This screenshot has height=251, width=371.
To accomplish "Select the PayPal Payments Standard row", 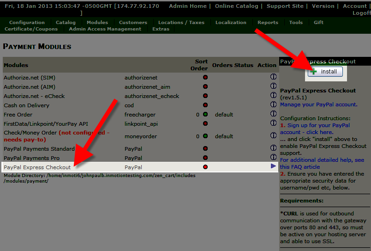I will coord(39,149).
